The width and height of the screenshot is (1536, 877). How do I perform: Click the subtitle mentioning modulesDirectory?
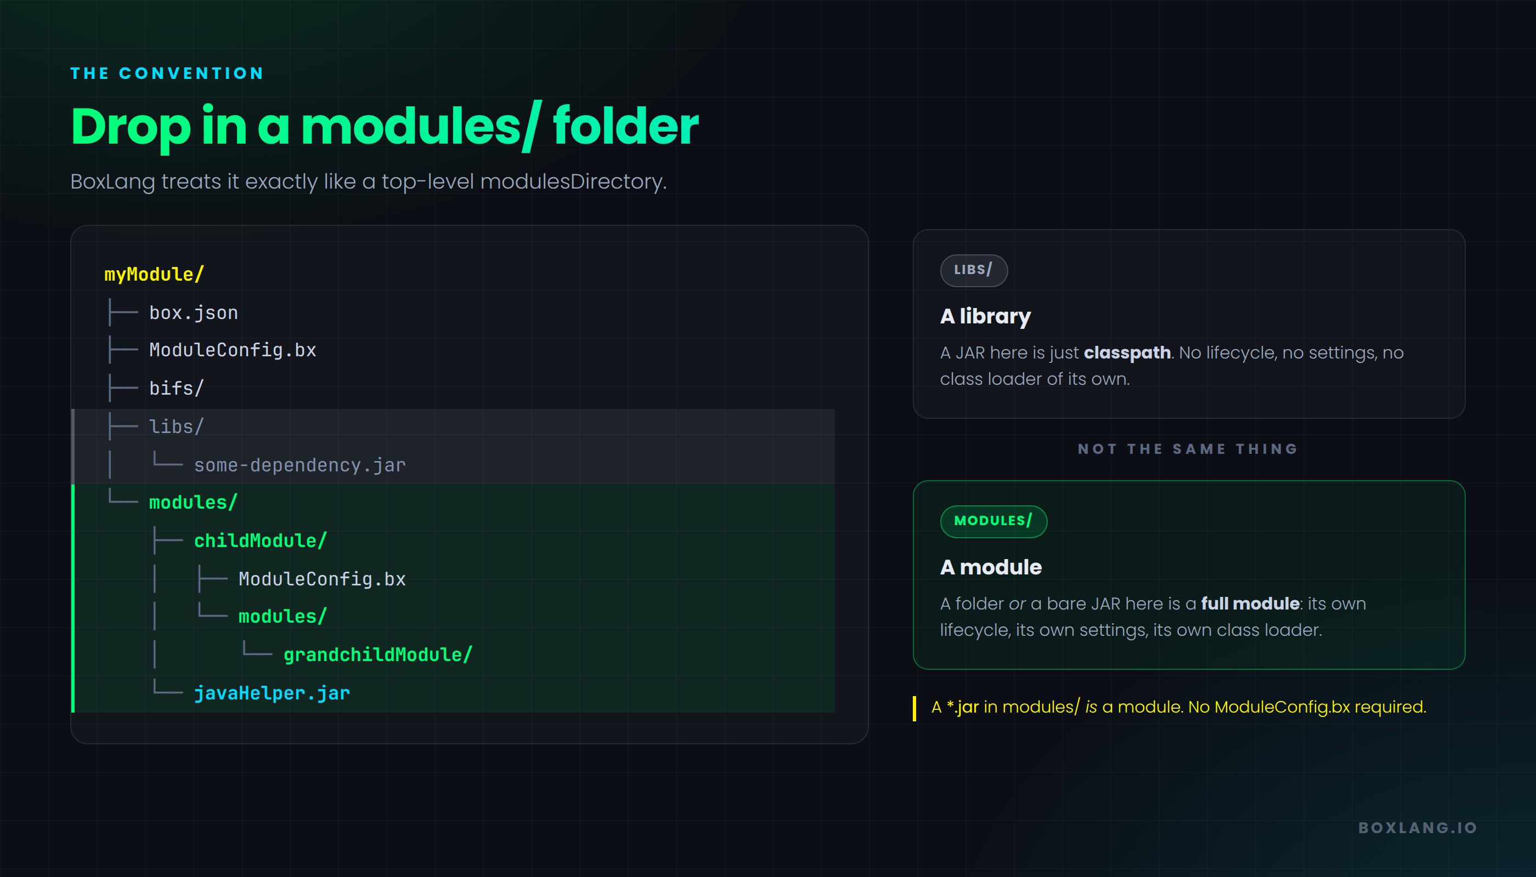click(368, 181)
